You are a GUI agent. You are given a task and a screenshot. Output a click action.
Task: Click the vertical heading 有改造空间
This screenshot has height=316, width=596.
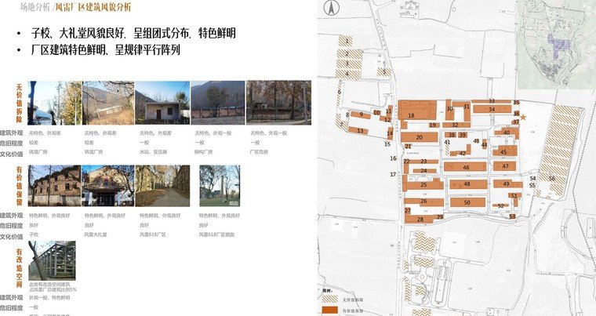(x=19, y=267)
